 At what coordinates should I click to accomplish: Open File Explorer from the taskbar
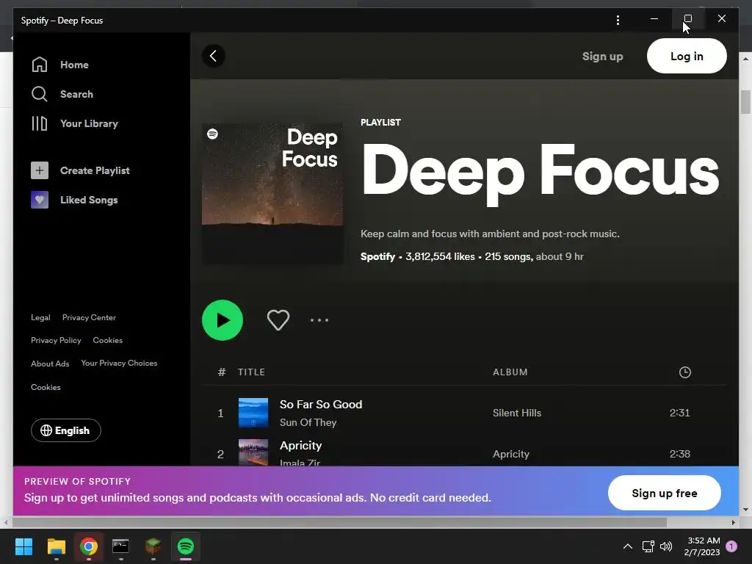pyautogui.click(x=56, y=546)
